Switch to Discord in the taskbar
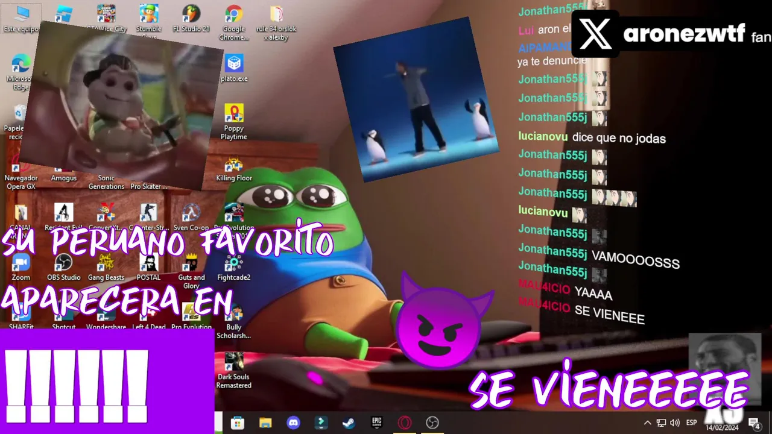 (293, 423)
